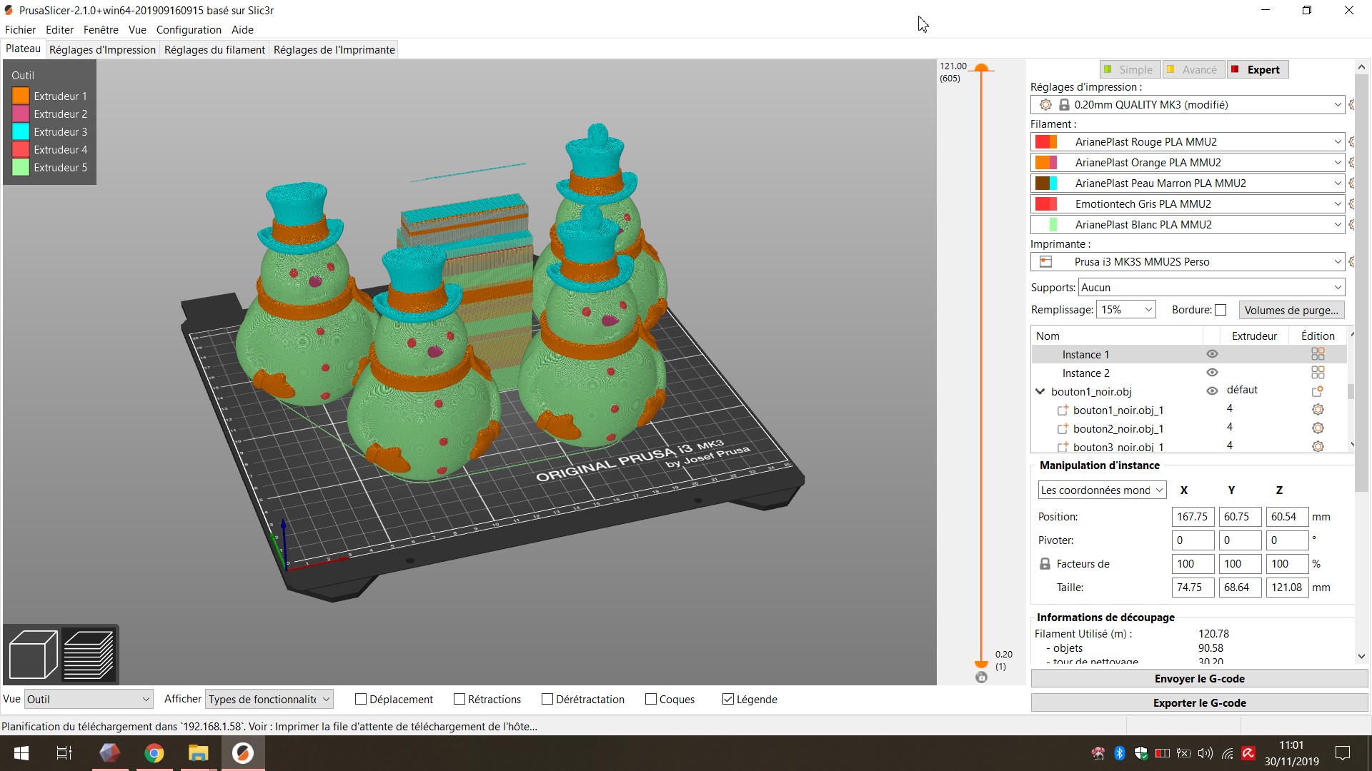Switch to Réglages d'Impression tab
Image resolution: width=1372 pixels, height=771 pixels.
click(102, 50)
